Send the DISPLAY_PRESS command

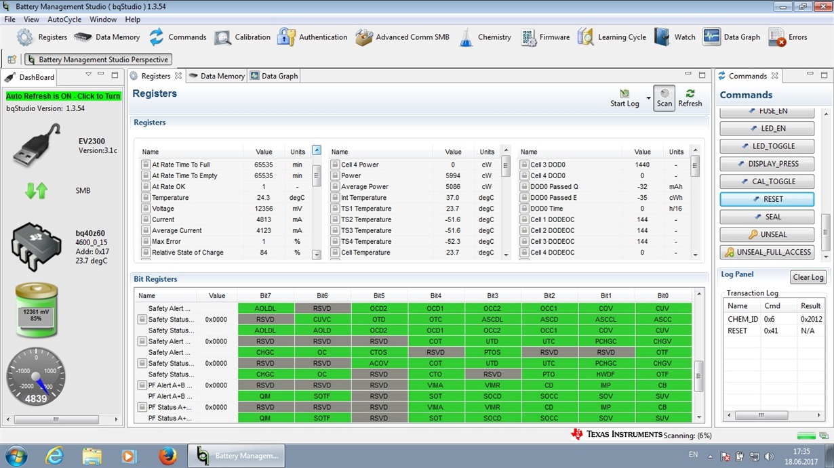767,164
